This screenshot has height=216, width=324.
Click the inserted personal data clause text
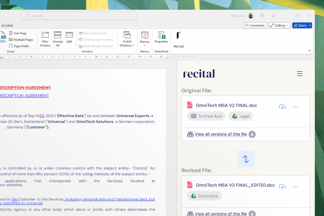109,199
